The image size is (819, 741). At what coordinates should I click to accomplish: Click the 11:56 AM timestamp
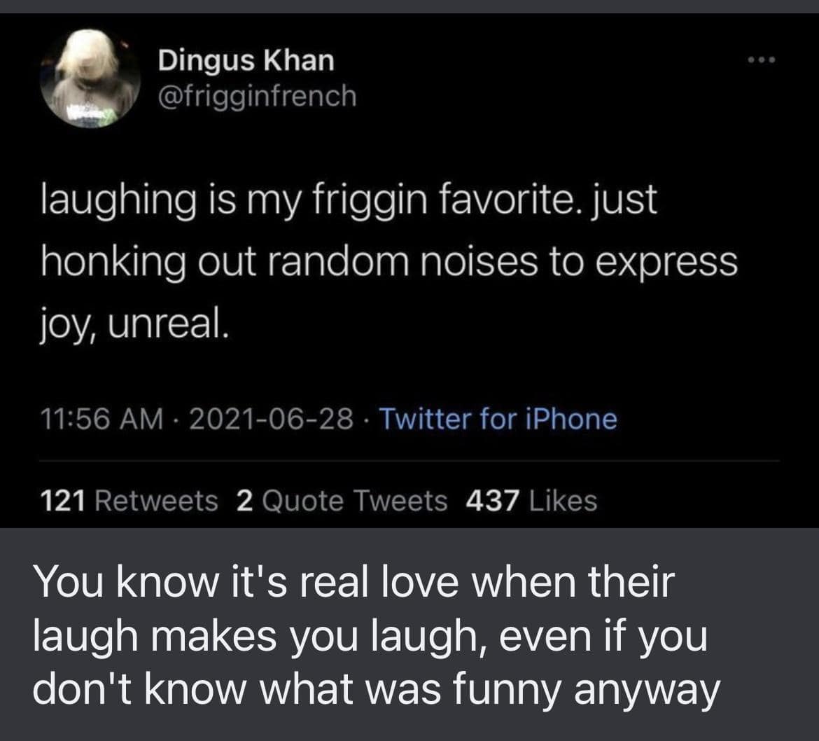coord(101,420)
